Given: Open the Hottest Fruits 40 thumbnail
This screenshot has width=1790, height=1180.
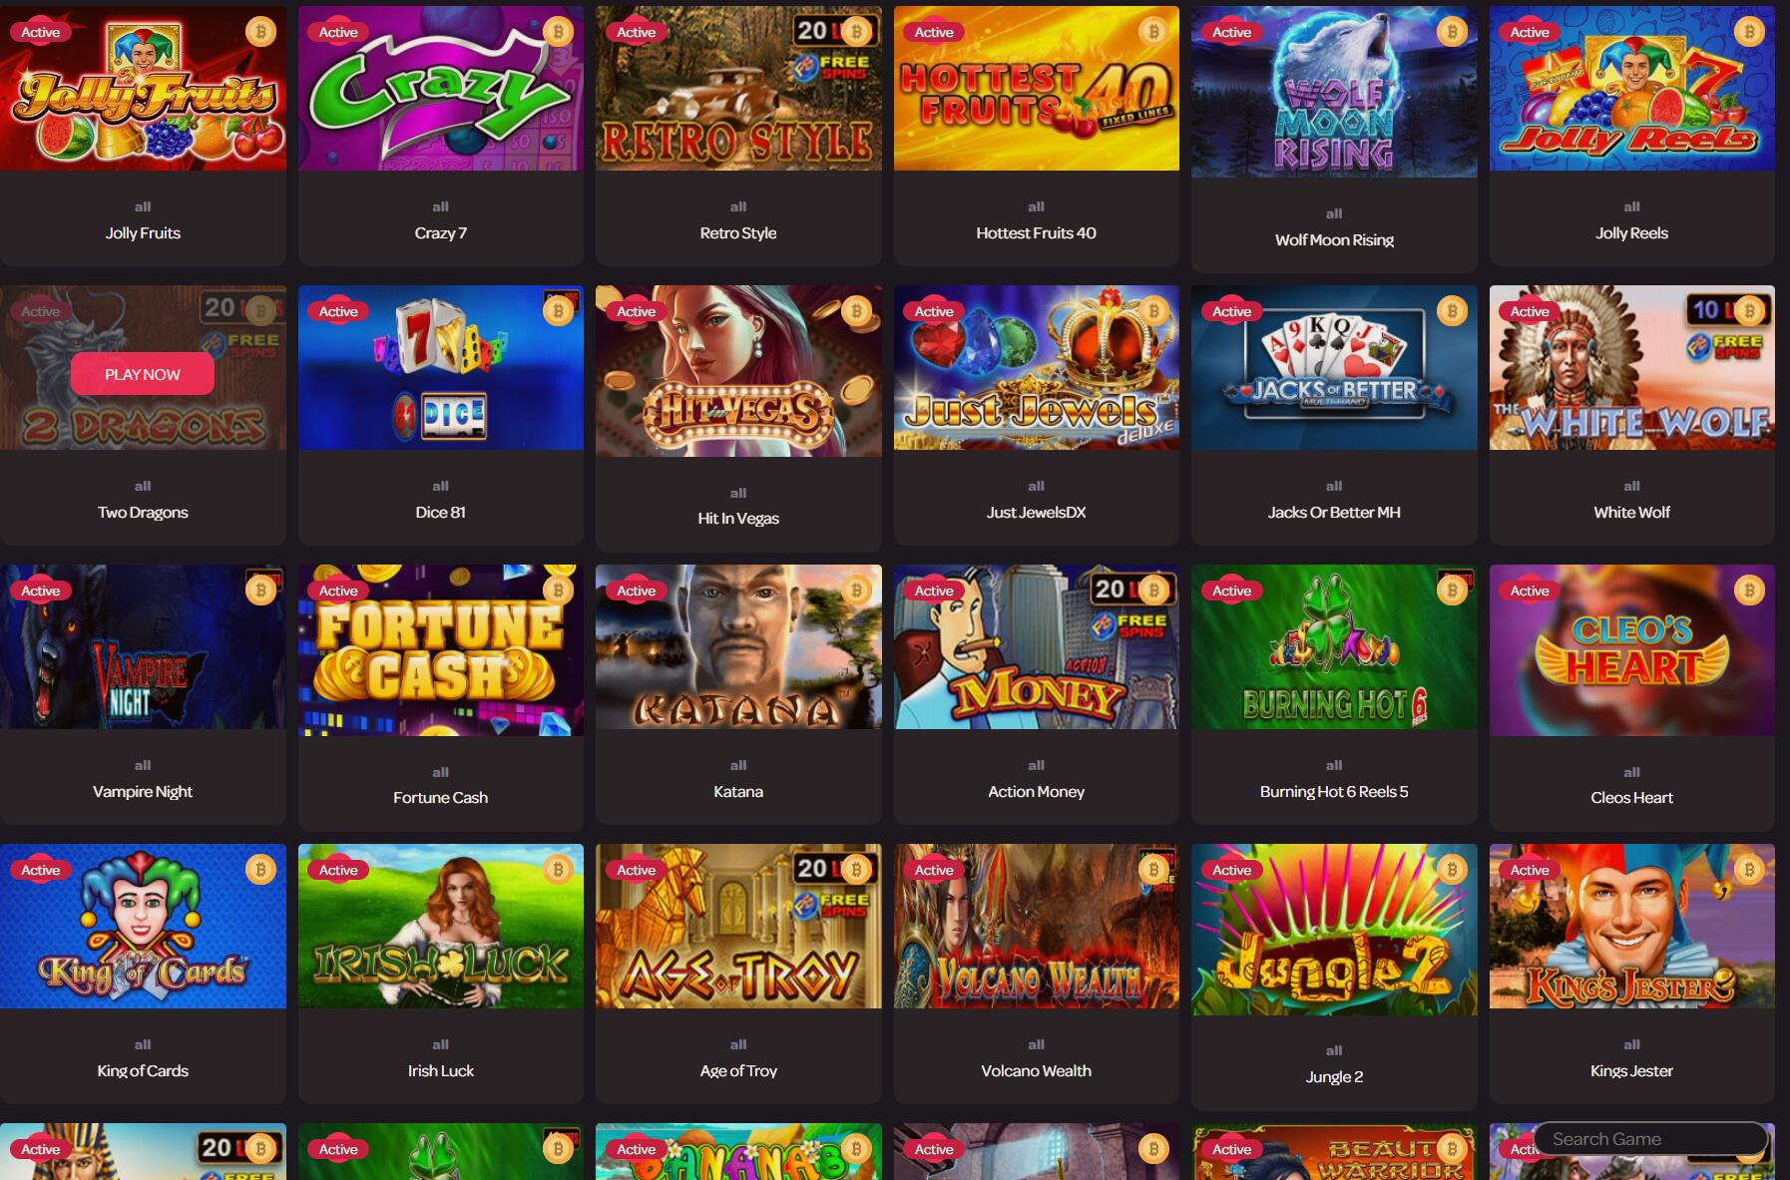Looking at the screenshot, I should 1036,89.
